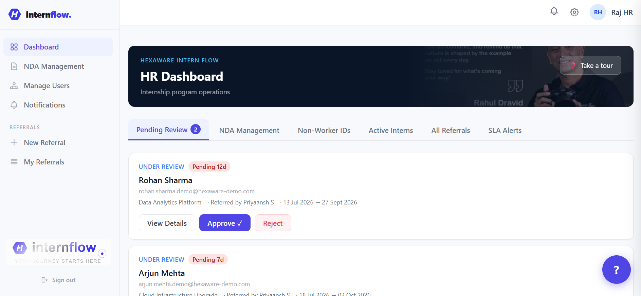Image resolution: width=641 pixels, height=296 pixels.
Task: Switch to the Active Interns tab
Action: pyautogui.click(x=391, y=130)
